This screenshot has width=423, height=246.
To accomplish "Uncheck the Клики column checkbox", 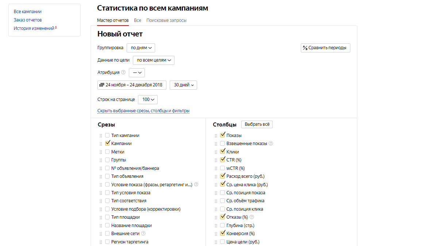I will 223,152.
